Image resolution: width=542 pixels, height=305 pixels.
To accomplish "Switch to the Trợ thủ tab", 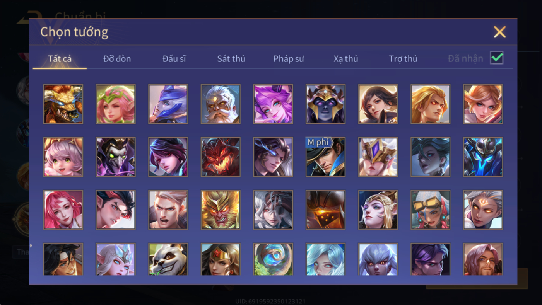I will pyautogui.click(x=403, y=59).
